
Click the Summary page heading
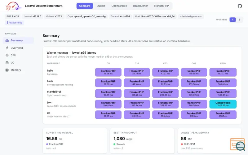(51, 36)
